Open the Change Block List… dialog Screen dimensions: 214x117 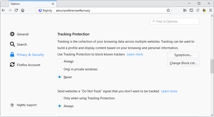tap(183, 63)
